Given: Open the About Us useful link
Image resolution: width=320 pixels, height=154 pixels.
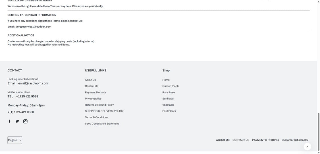Looking at the screenshot, I should click(x=90, y=80).
